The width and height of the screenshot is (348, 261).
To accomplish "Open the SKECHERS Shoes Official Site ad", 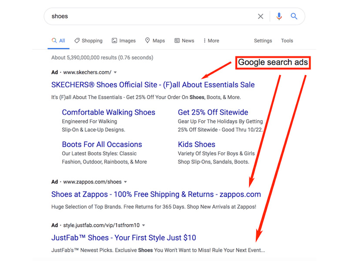I will pyautogui.click(x=153, y=85).
